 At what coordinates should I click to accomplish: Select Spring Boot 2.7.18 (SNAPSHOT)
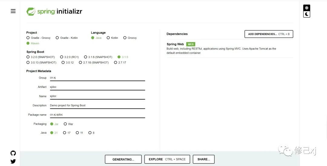(x=94, y=62)
